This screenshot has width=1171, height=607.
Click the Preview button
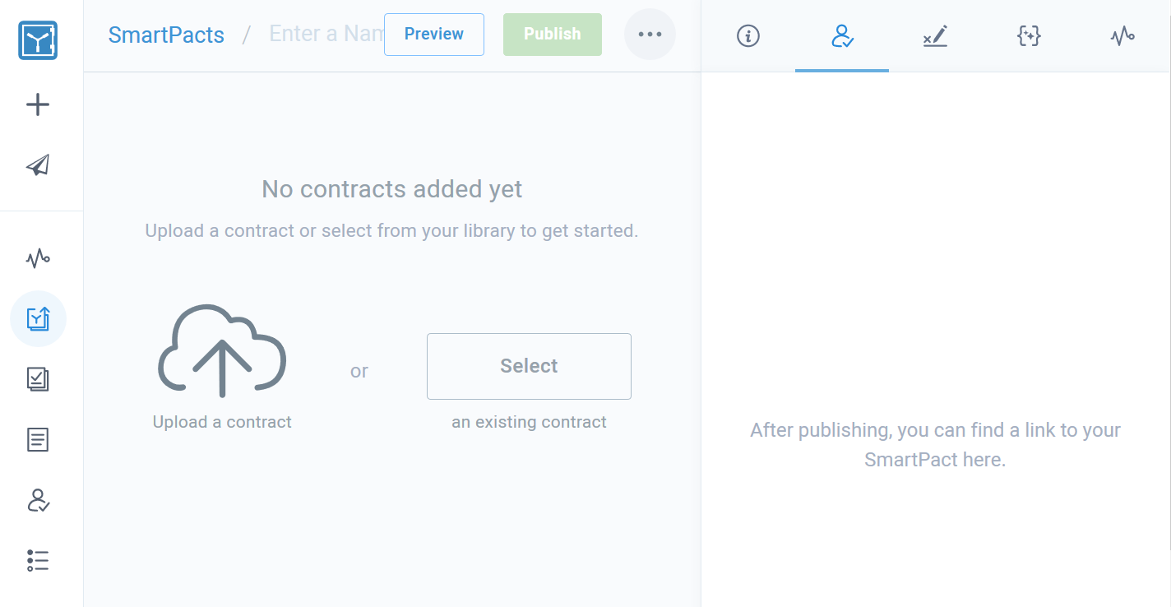pyautogui.click(x=434, y=35)
